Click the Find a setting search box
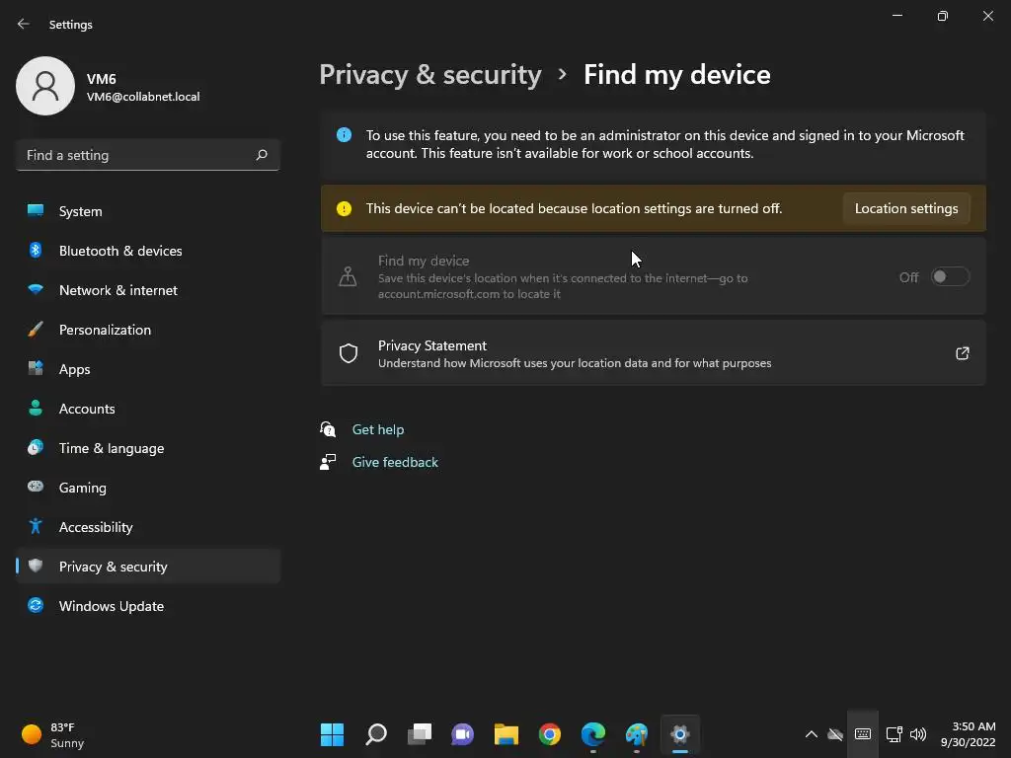Image resolution: width=1011 pixels, height=758 pixels. (136, 155)
